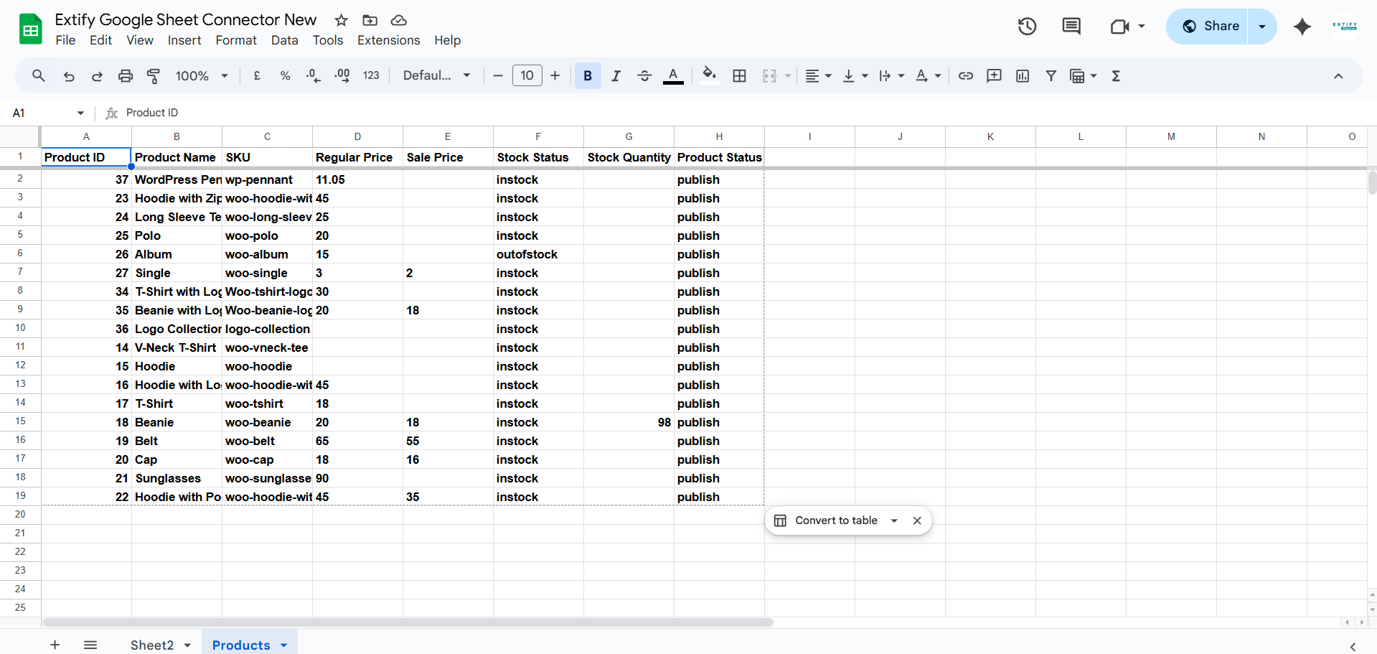This screenshot has width=1377, height=654.
Task: Open the functions menu
Action: pyautogui.click(x=1116, y=75)
